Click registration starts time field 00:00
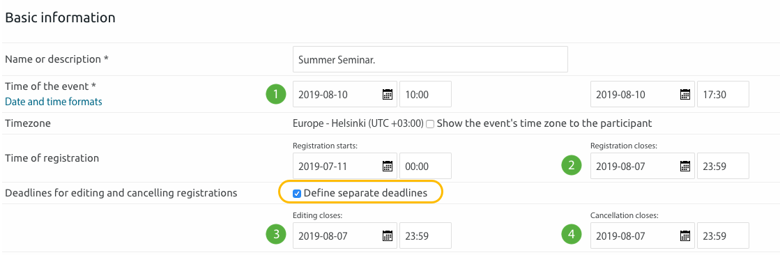The image size is (780, 255). click(x=425, y=166)
